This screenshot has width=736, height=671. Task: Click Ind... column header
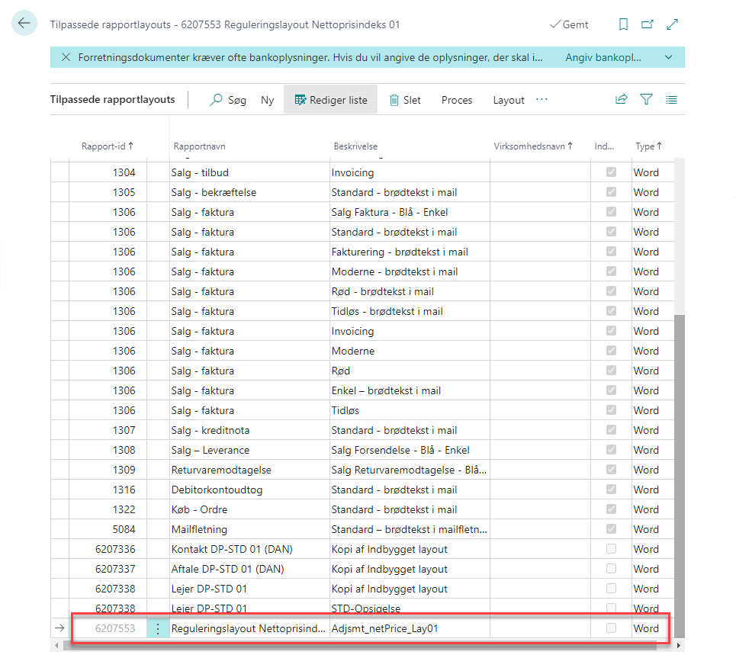[604, 146]
